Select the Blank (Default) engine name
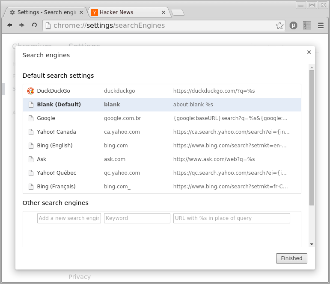The width and height of the screenshot is (330, 284). pyautogui.click(x=59, y=105)
